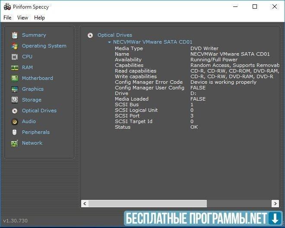
Task: Select the DVD Writer value
Action: 205,48
